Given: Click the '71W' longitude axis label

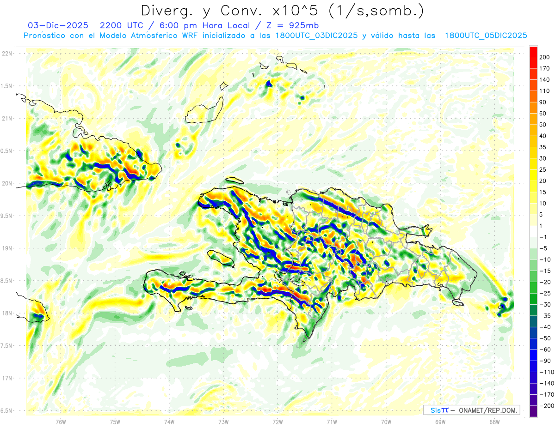Looking at the screenshot, I should (x=332, y=422).
